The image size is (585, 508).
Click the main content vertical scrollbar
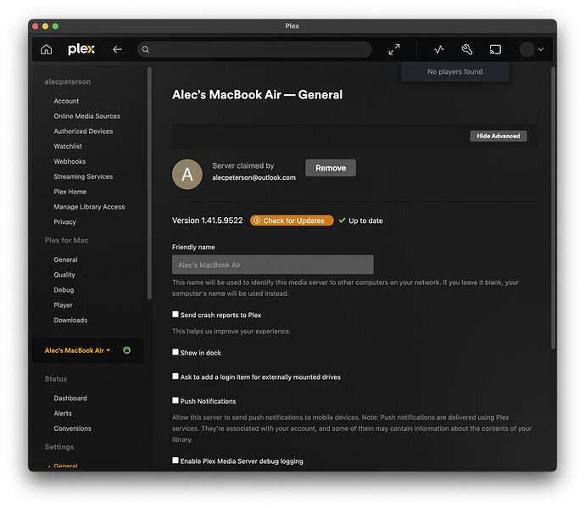[554, 209]
